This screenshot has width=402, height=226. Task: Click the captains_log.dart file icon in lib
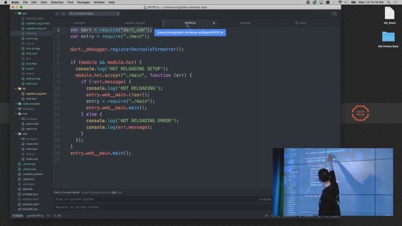[x=23, y=94]
